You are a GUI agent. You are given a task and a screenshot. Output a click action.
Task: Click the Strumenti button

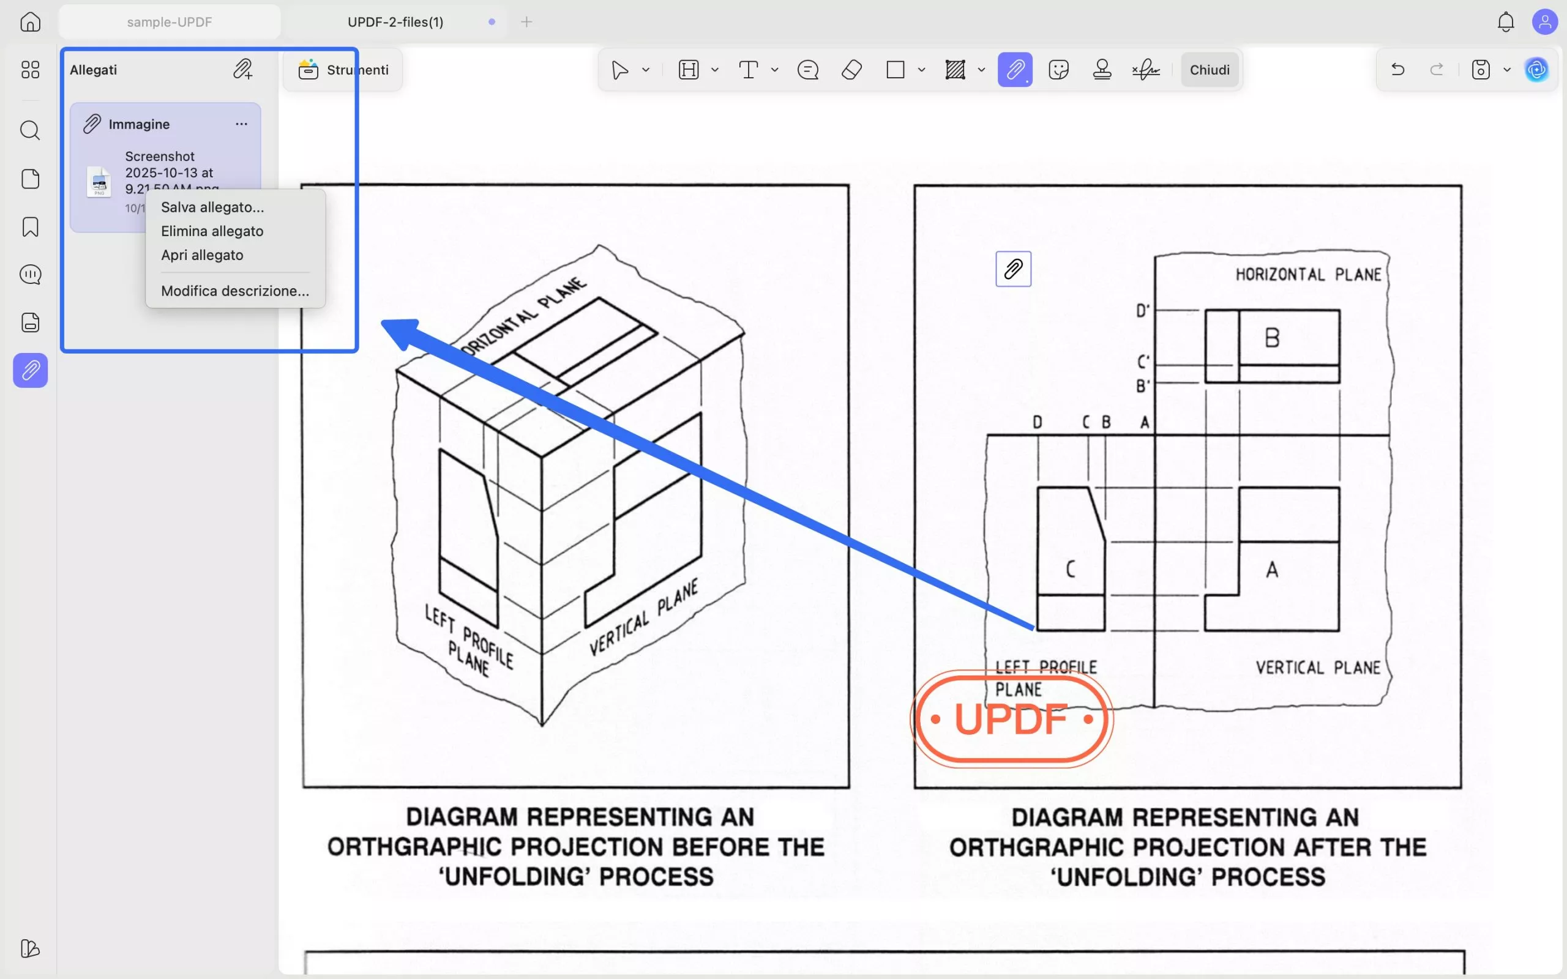(343, 69)
